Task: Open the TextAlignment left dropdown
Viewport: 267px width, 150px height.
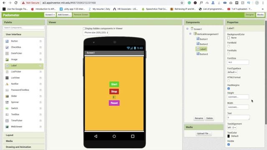Action: click(x=232, y=127)
